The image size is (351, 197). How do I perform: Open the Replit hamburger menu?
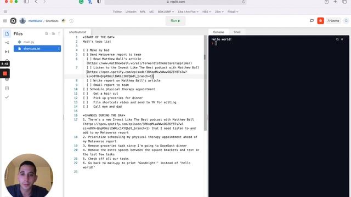(x=5, y=21)
